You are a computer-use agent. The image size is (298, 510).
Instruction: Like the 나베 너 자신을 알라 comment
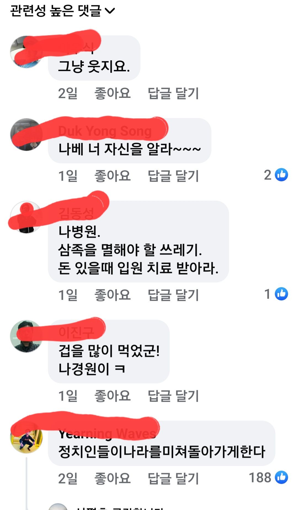[x=112, y=176]
